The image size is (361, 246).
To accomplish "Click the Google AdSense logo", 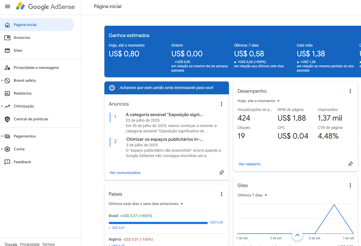I will (x=46, y=6).
